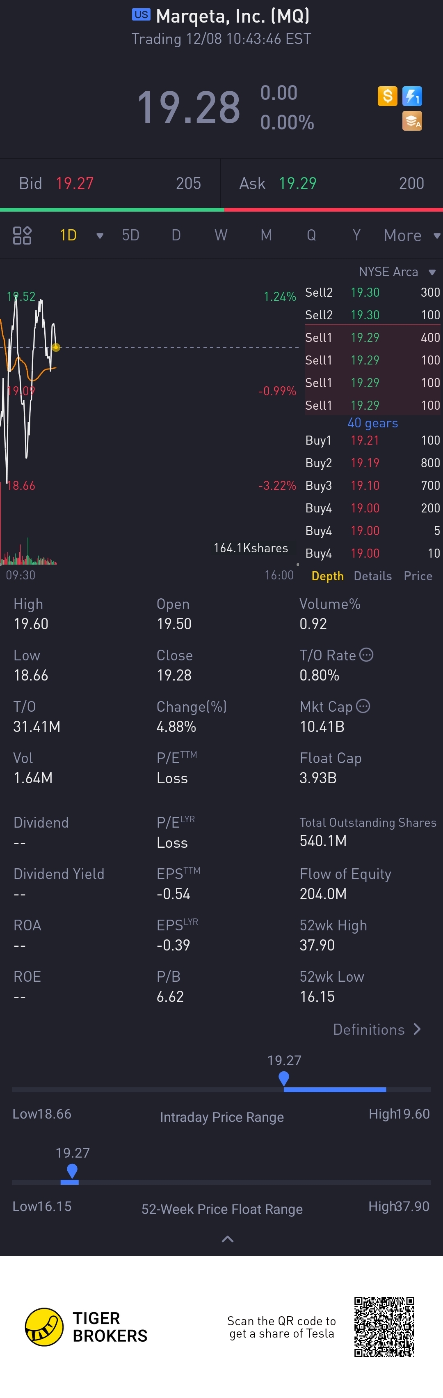Tap the orange stacked layers icon
The width and height of the screenshot is (443, 1398).
tap(412, 121)
